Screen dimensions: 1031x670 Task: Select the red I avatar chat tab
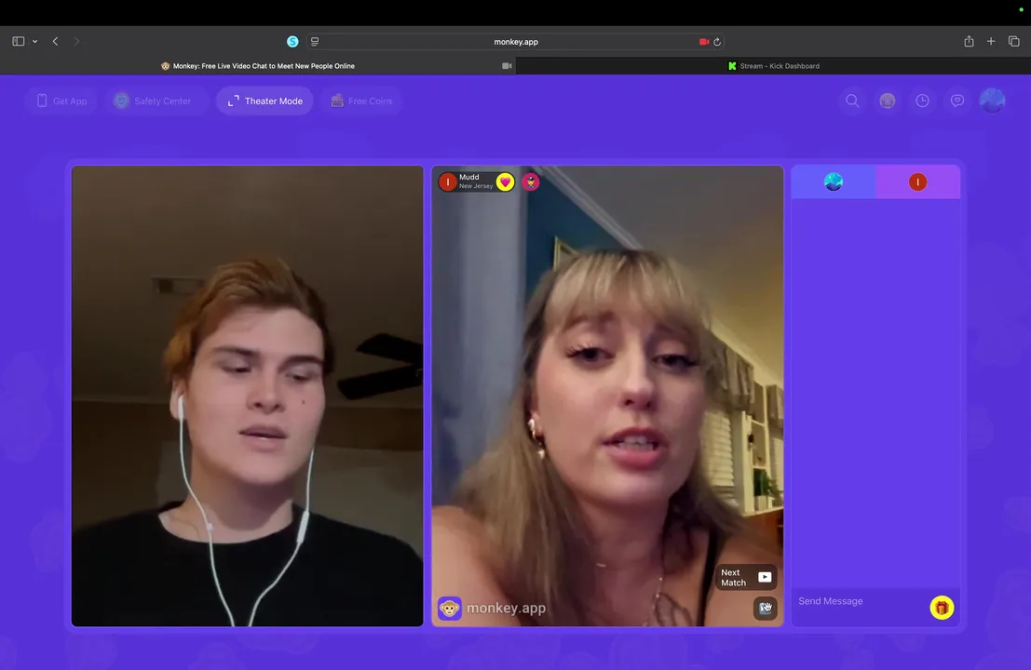pyautogui.click(x=918, y=182)
